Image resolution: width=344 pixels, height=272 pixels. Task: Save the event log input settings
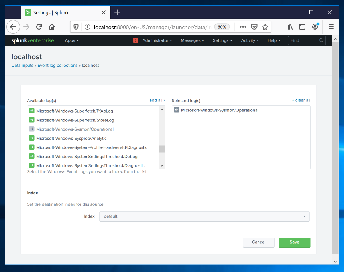294,242
